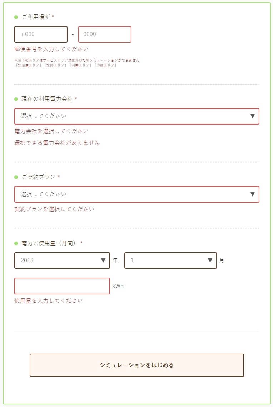Click the 選択できる電力会社がありません message
273x407 pixels.
click(57, 143)
